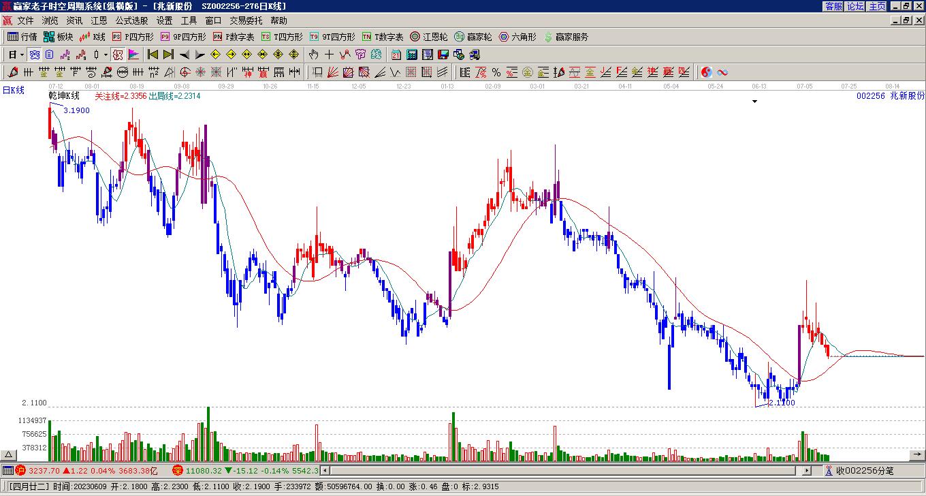Switch to the K线 chart view
The height and width of the screenshot is (496, 926).
click(93, 37)
